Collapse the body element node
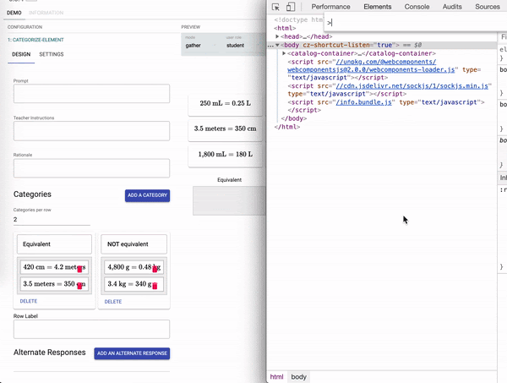This screenshot has width=507, height=383. [x=277, y=45]
